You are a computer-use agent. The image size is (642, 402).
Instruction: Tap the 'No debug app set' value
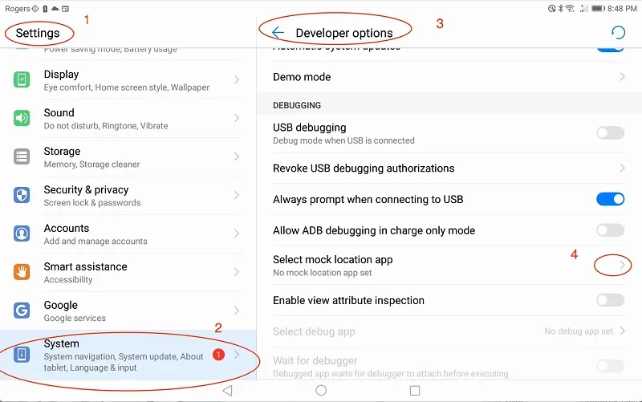pyautogui.click(x=579, y=331)
